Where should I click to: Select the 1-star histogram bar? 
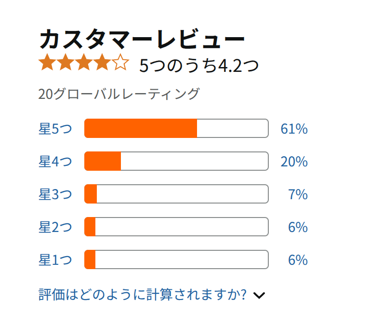176,259
